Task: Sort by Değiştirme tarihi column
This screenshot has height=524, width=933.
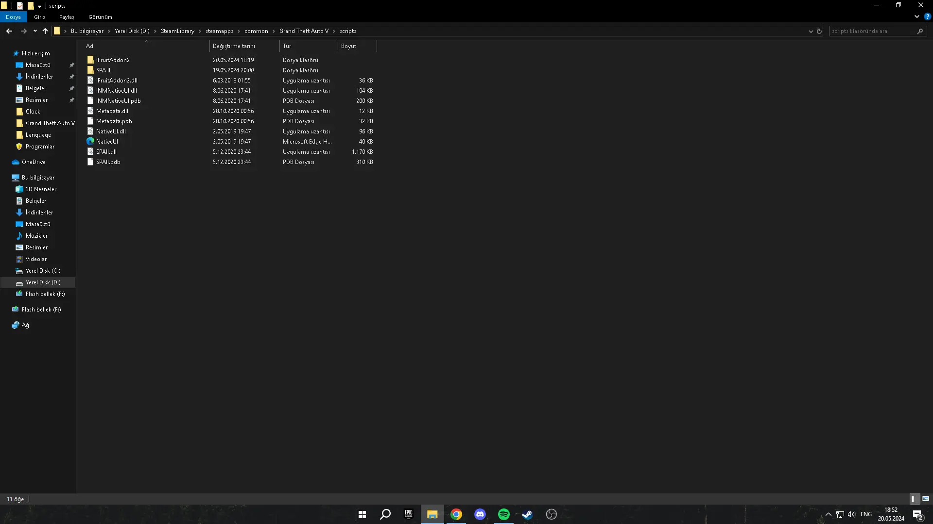Action: 244,46
